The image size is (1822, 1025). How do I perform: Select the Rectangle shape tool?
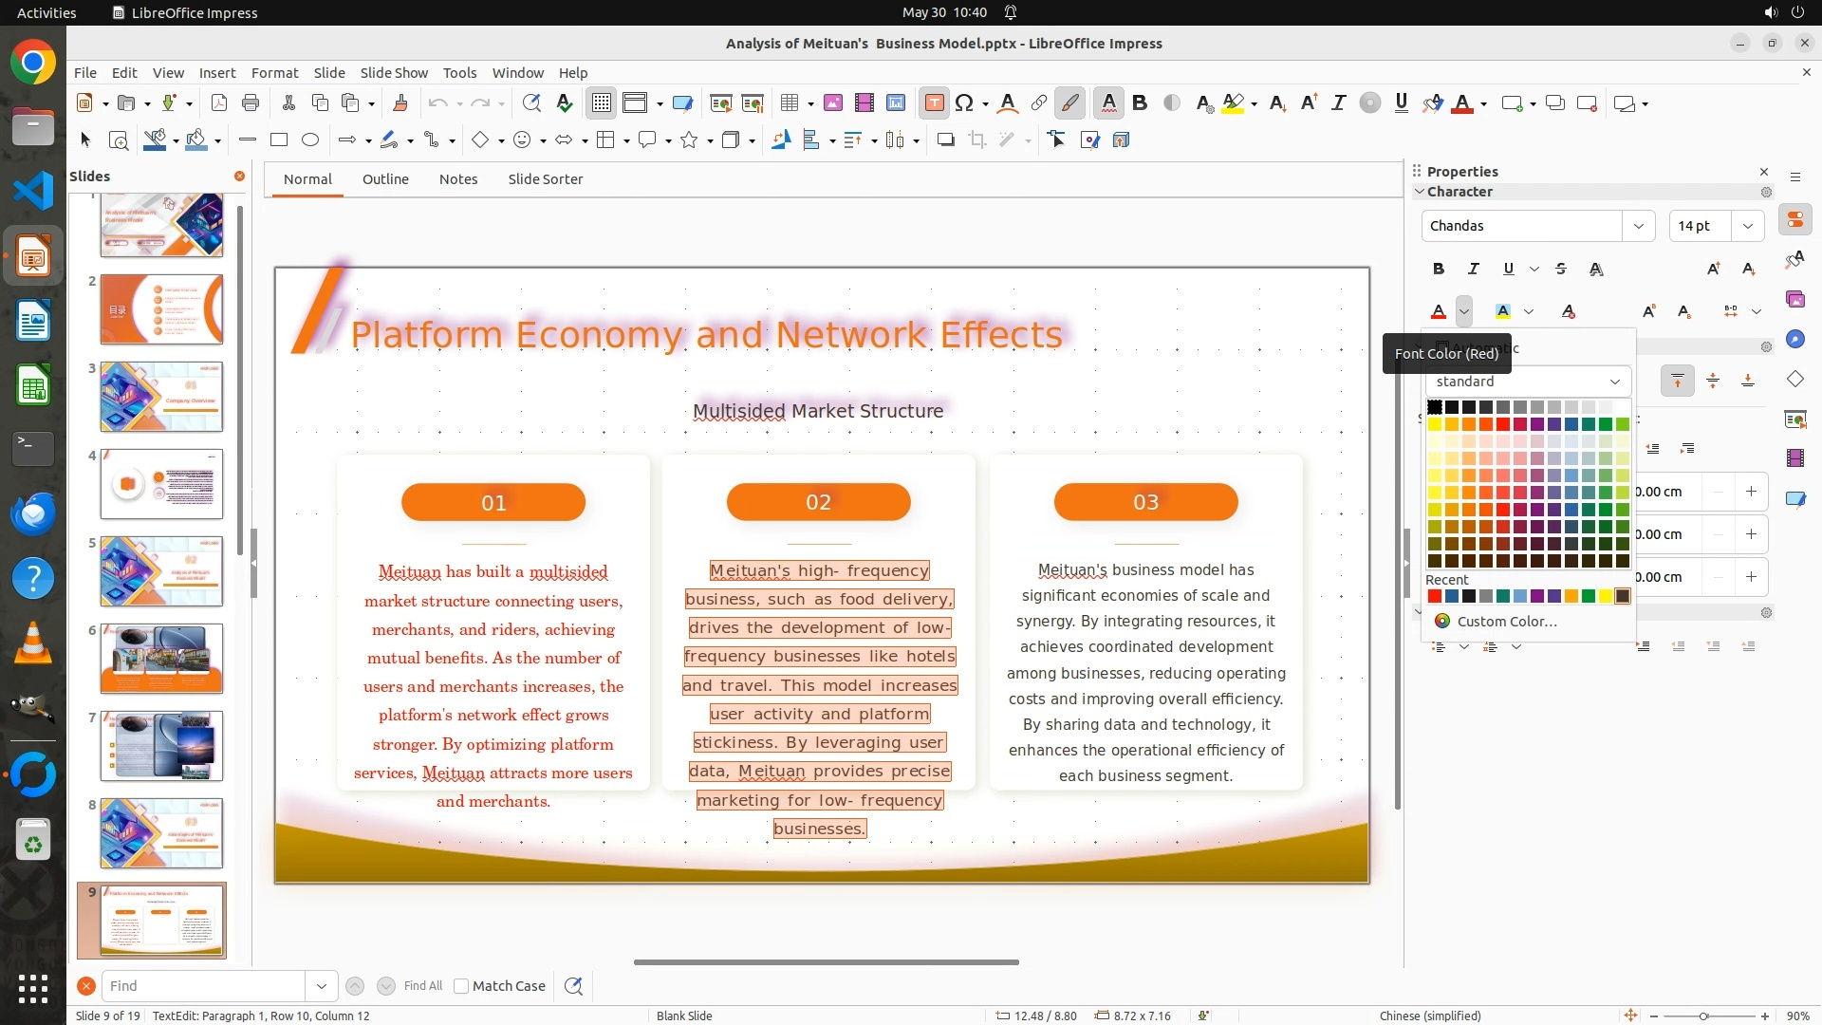[x=279, y=140]
